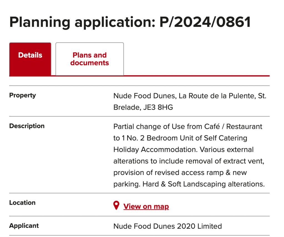Switch to the Plans and documents tab
The height and width of the screenshot is (237, 284).
90,59
